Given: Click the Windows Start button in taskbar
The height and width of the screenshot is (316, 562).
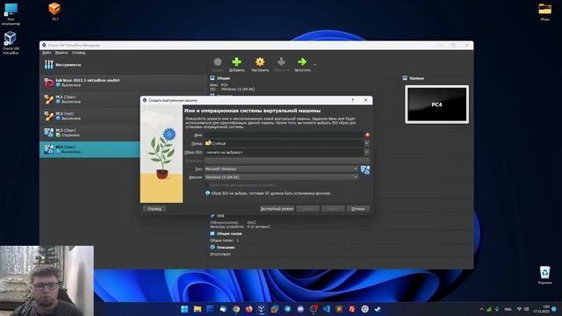Looking at the screenshot, I should (x=184, y=309).
